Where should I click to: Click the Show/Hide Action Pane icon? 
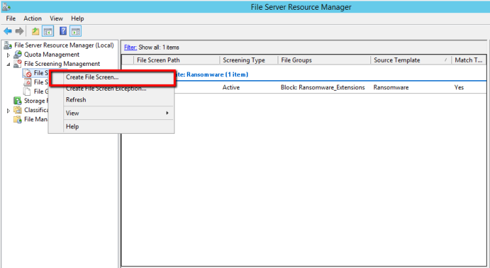pos(76,31)
